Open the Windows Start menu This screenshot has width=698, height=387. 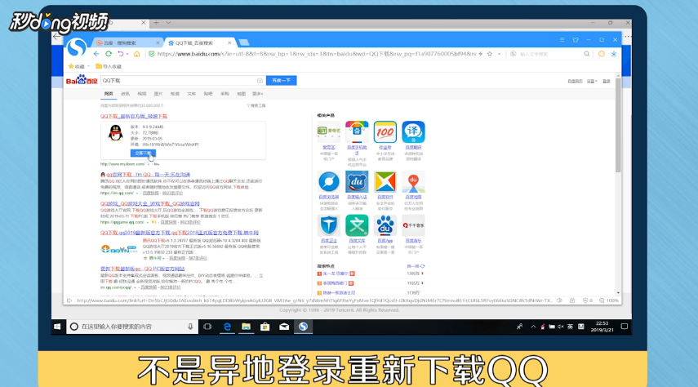(x=57, y=327)
